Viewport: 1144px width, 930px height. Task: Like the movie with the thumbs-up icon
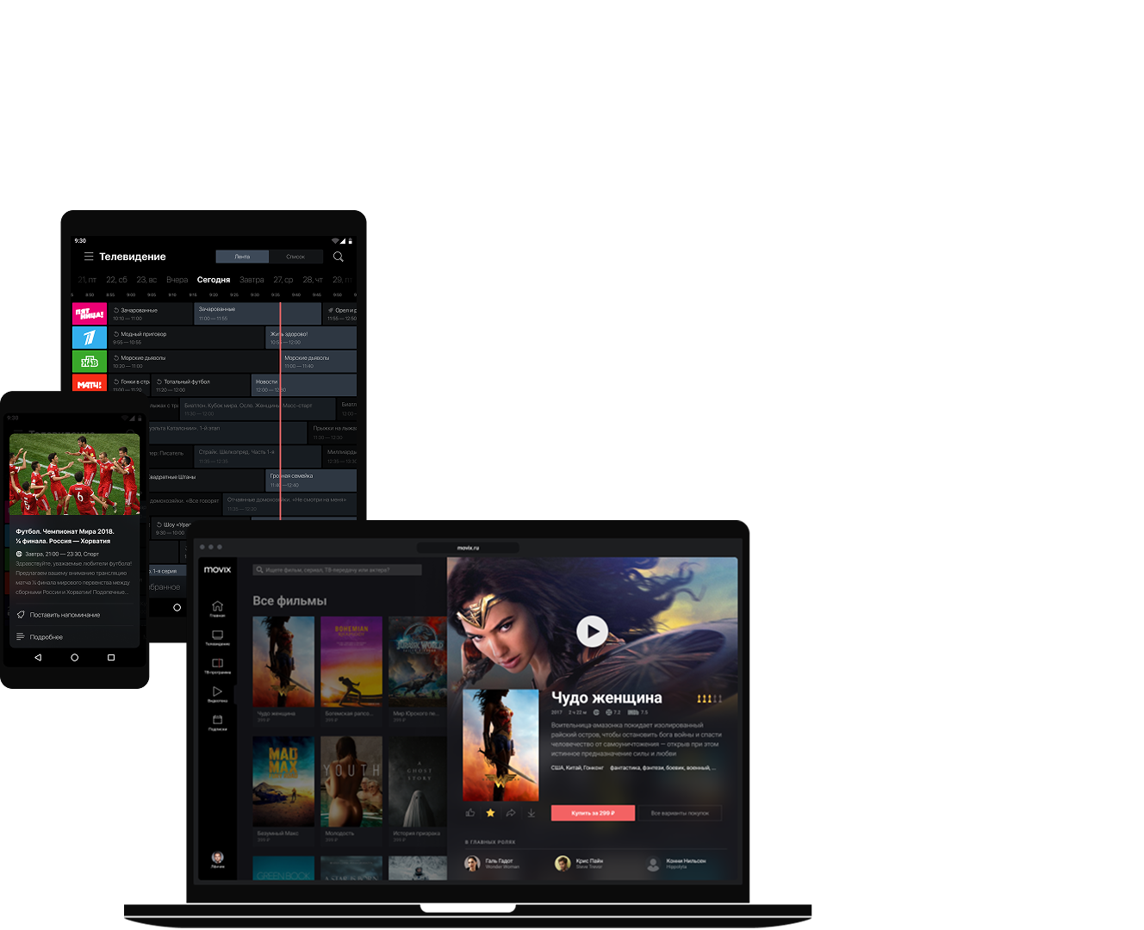(470, 813)
